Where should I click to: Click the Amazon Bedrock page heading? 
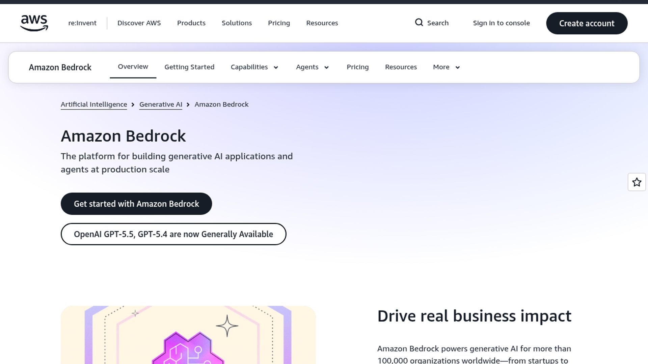tap(123, 136)
